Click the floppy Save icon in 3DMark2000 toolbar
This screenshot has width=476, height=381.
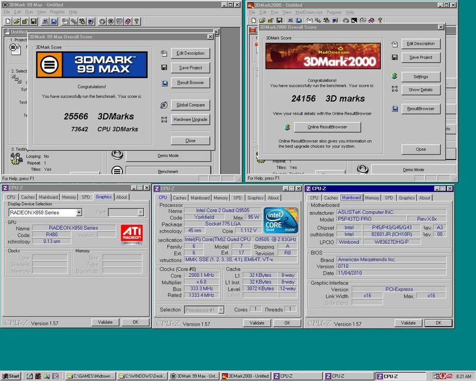tap(279, 20)
